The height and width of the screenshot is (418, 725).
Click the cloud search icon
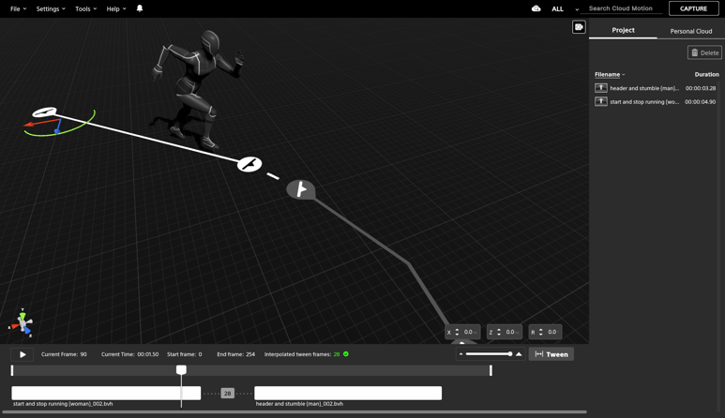tap(536, 8)
